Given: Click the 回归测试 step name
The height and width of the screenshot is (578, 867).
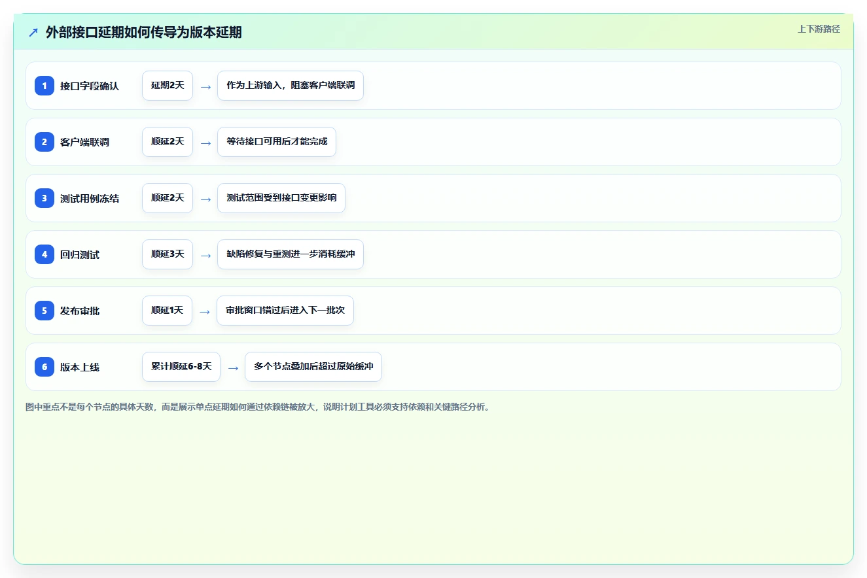Looking at the screenshot, I should point(80,254).
